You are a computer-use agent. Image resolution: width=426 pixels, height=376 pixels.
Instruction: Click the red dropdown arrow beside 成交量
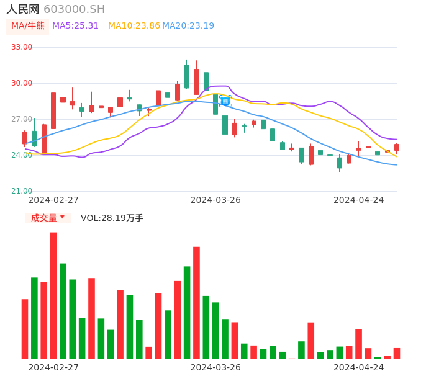[x=62, y=217]
